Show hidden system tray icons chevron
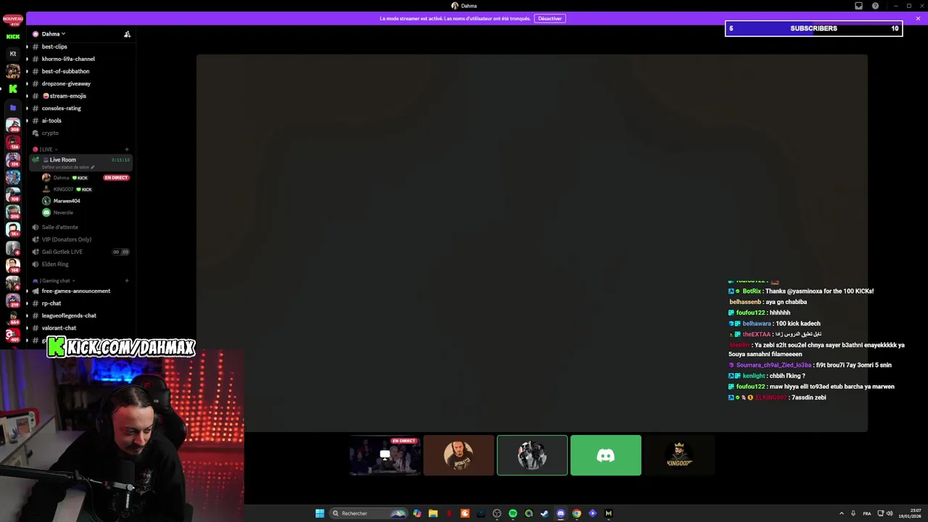This screenshot has height=522, width=928. 842,513
